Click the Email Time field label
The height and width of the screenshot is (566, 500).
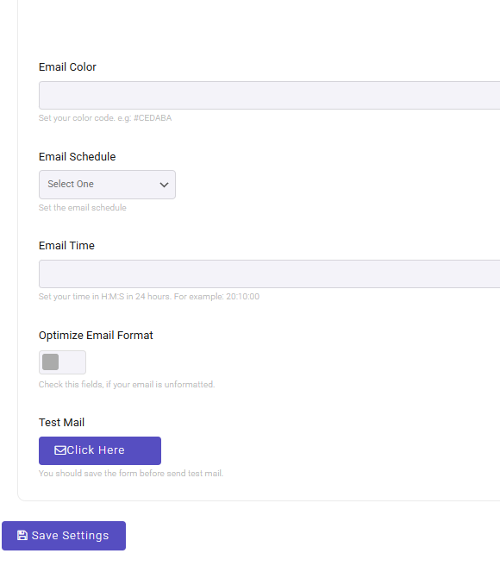click(66, 245)
